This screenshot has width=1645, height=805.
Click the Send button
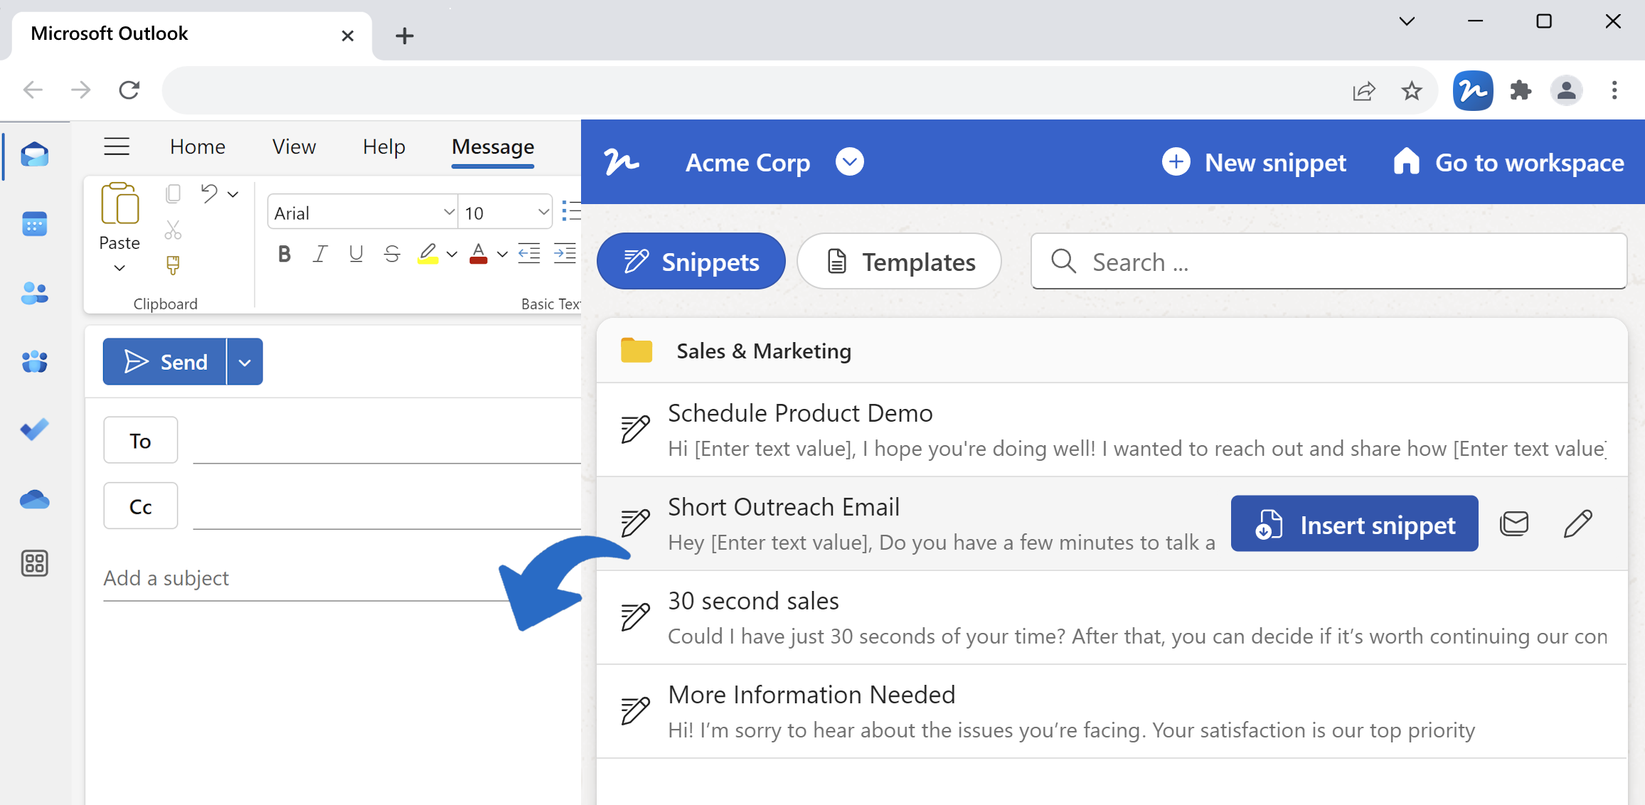[x=165, y=362]
